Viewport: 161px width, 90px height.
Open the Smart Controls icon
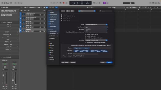tap(16, 3)
